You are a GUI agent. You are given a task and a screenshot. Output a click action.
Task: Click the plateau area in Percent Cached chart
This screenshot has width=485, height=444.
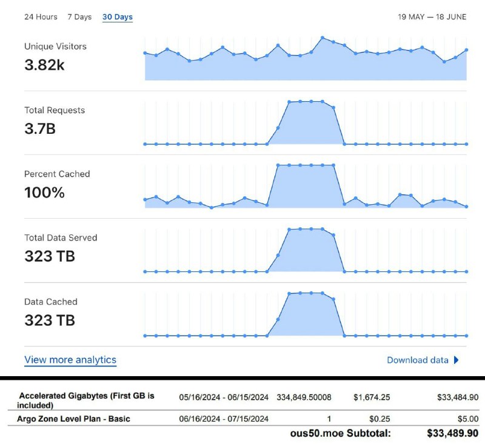point(306,186)
